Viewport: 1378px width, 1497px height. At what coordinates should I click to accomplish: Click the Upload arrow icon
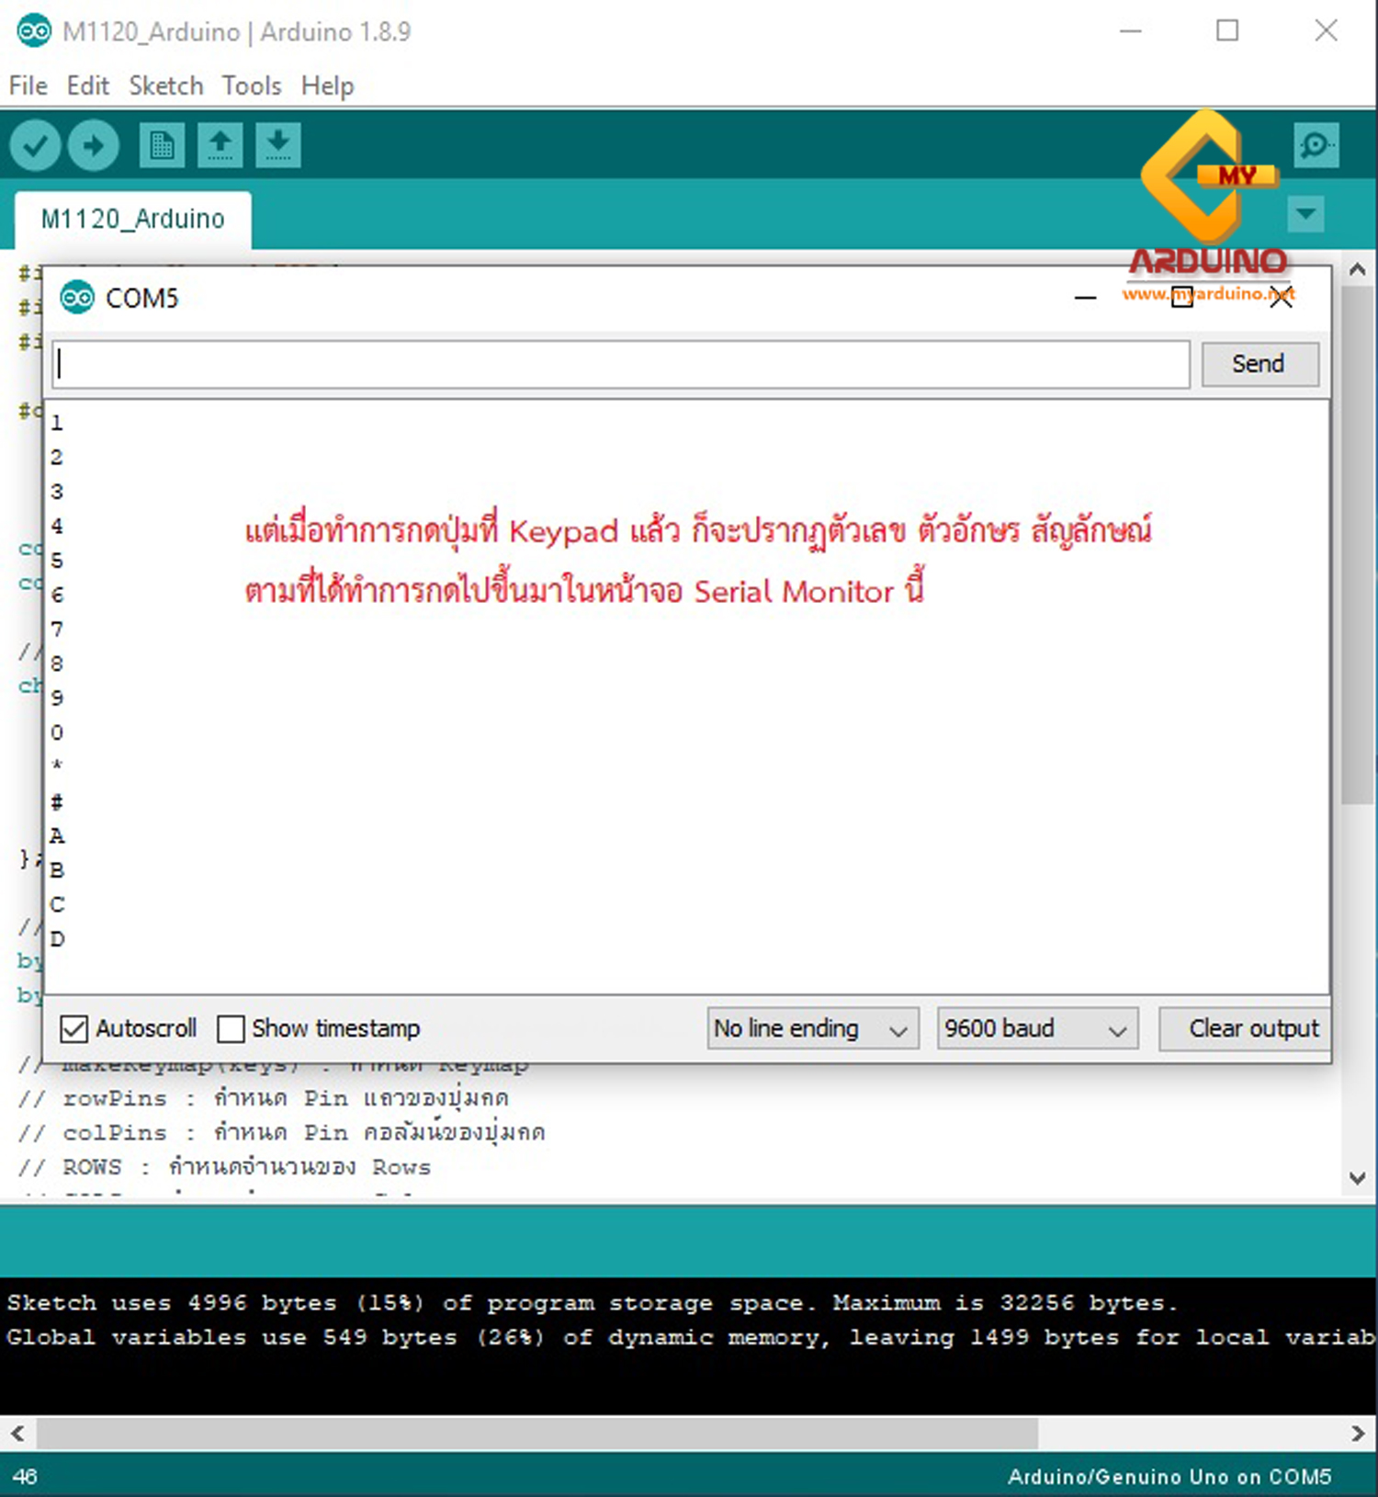(93, 145)
